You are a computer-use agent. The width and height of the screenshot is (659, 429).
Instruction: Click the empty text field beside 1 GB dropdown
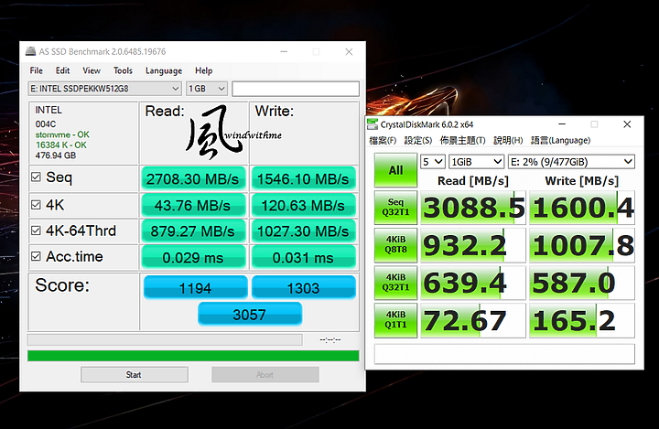point(296,89)
